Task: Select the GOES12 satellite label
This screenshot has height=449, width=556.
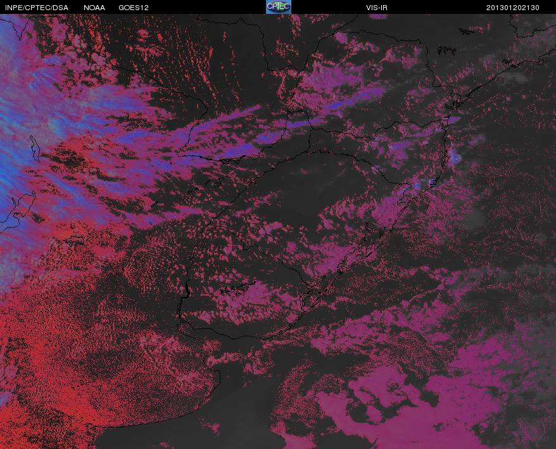Action: point(134,8)
